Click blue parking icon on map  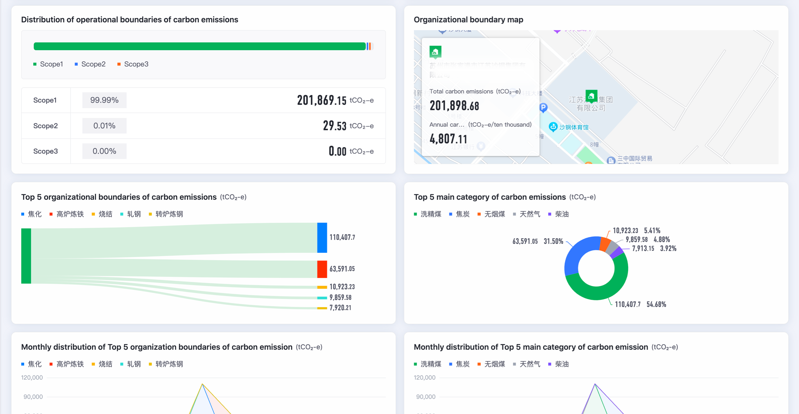coord(543,108)
